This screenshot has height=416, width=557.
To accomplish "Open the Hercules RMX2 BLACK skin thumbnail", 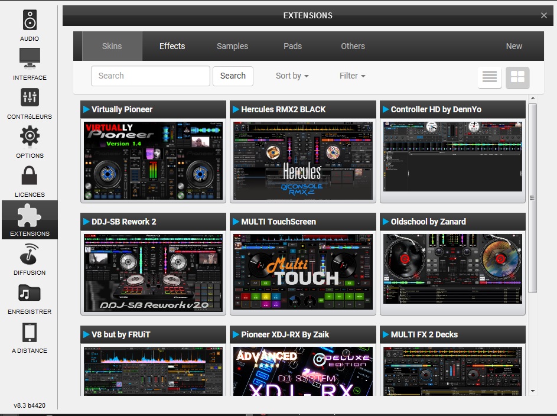I will pos(303,161).
